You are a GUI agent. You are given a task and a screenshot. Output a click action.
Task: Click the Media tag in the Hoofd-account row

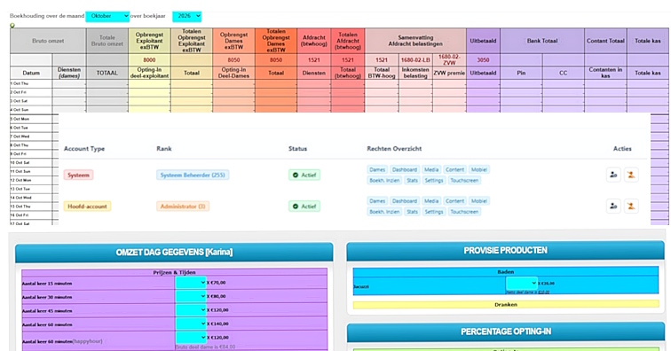tap(431, 201)
